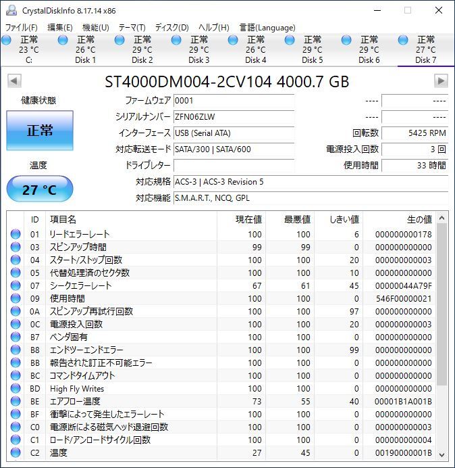Click status orb for attribute C0 row

[16, 427]
